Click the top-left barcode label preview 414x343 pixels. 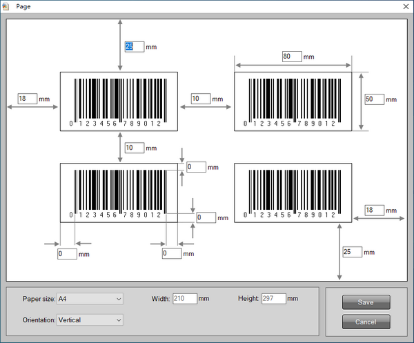[x=119, y=101]
